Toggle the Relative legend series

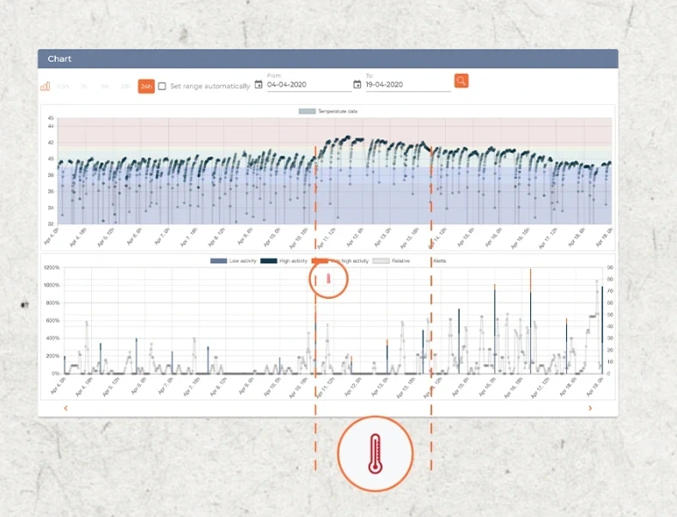click(x=392, y=260)
